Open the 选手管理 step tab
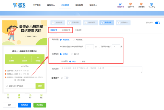The width and height of the screenshot is (164, 110). [90, 23]
